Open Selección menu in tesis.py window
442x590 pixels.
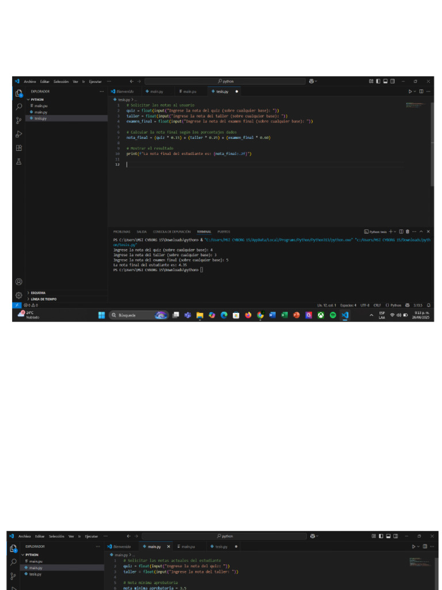61,81
